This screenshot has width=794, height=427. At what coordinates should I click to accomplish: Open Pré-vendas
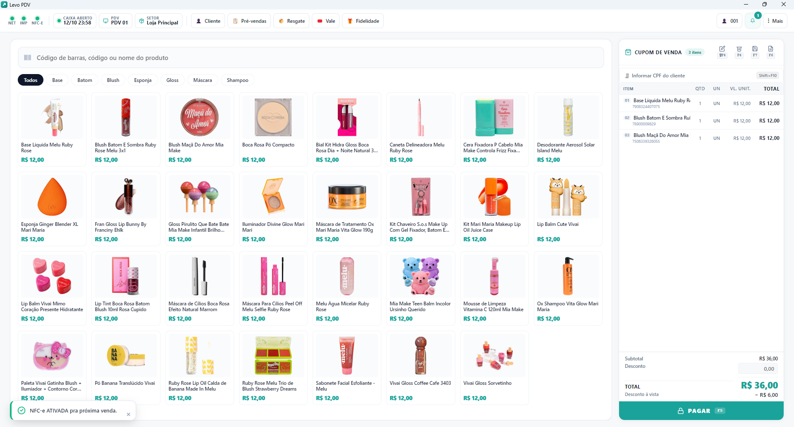[x=249, y=21]
